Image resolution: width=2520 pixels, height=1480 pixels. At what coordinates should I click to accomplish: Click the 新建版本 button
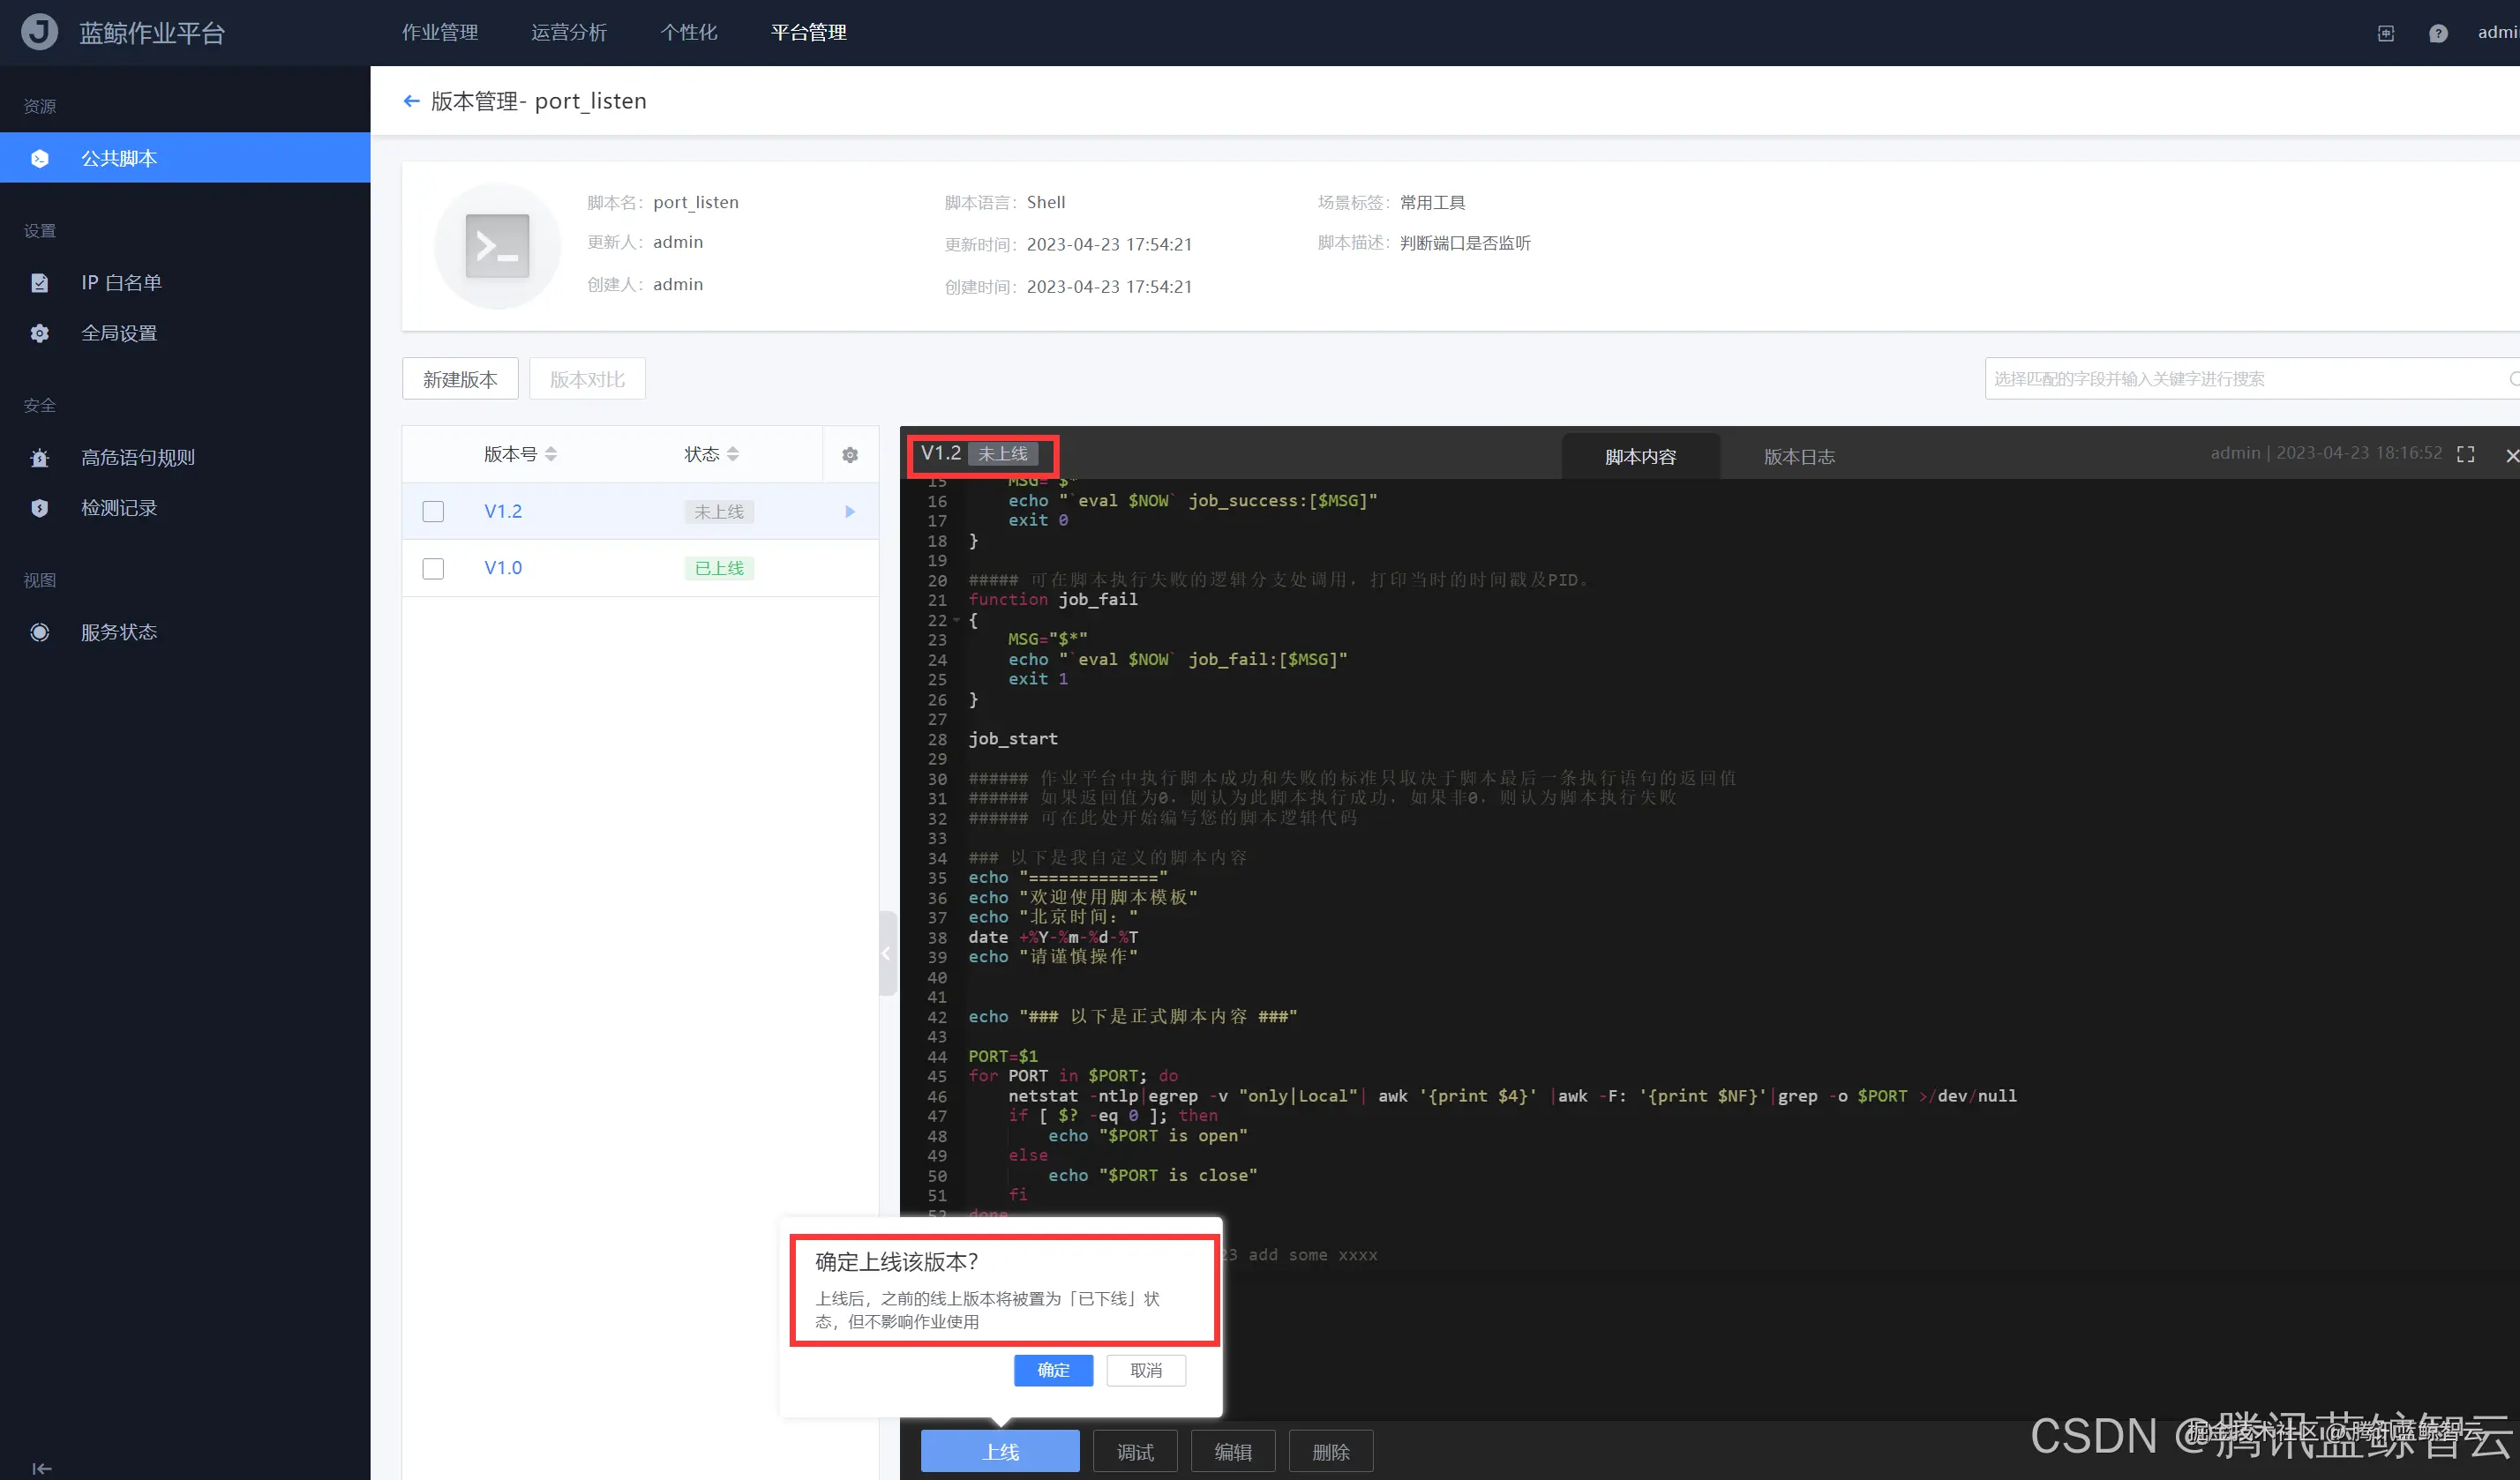pyautogui.click(x=460, y=378)
